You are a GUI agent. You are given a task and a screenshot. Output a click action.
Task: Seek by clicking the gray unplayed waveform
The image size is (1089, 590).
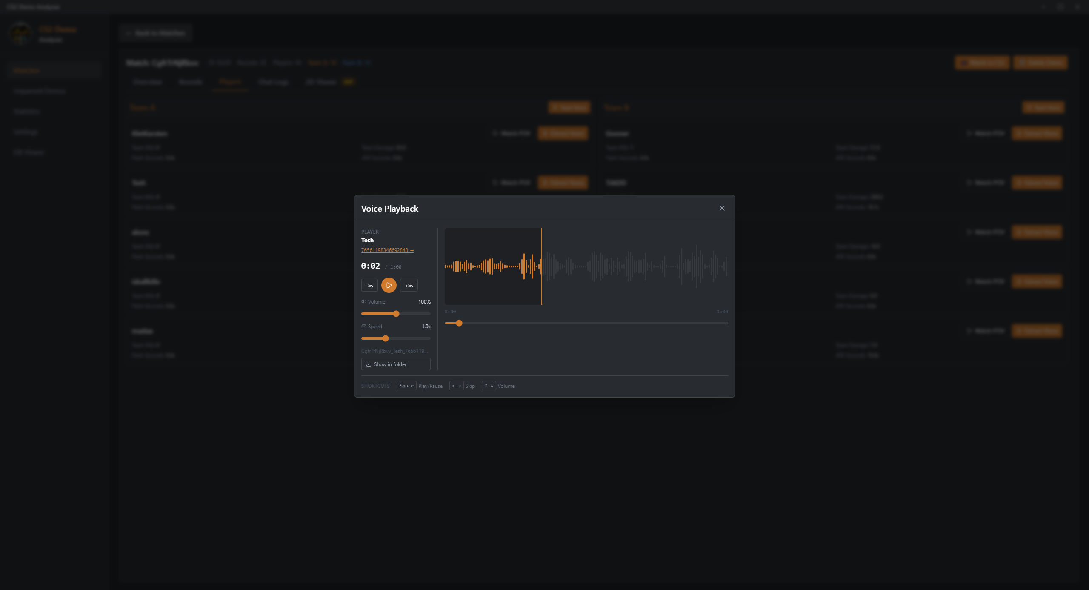tap(634, 266)
